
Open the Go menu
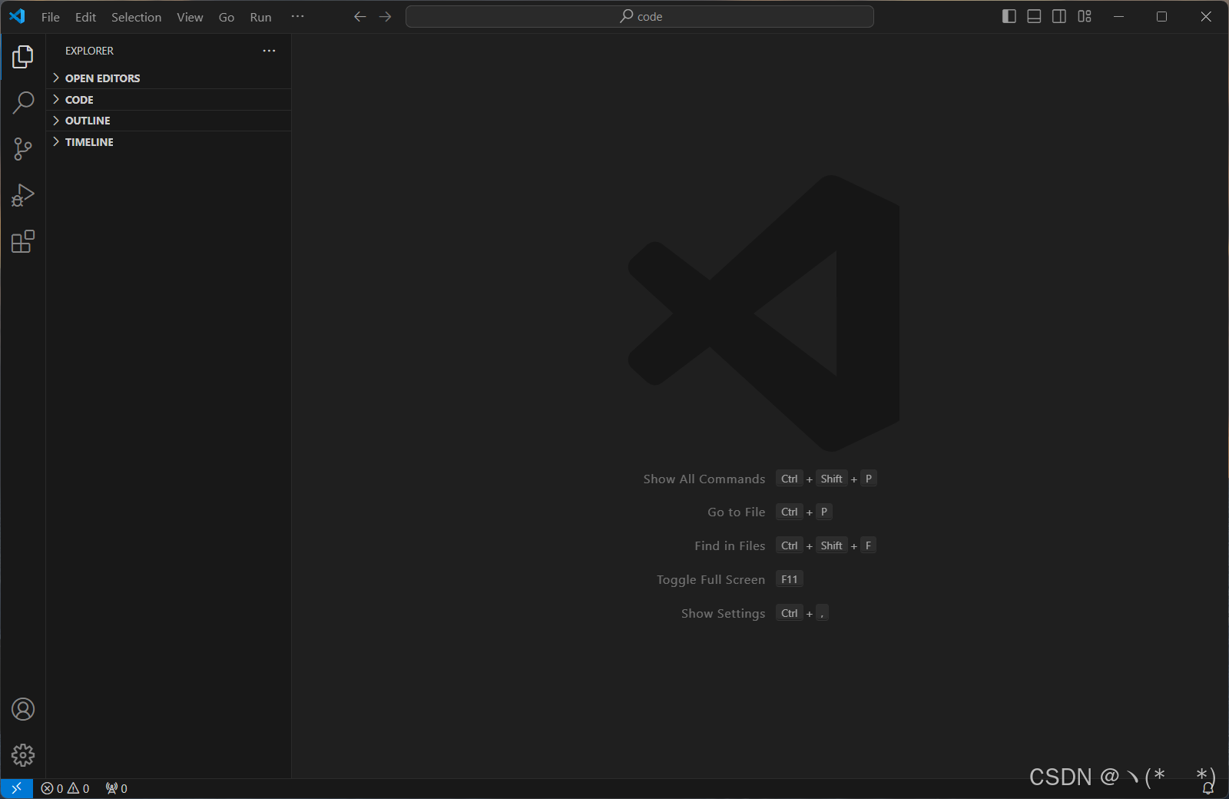pos(227,17)
